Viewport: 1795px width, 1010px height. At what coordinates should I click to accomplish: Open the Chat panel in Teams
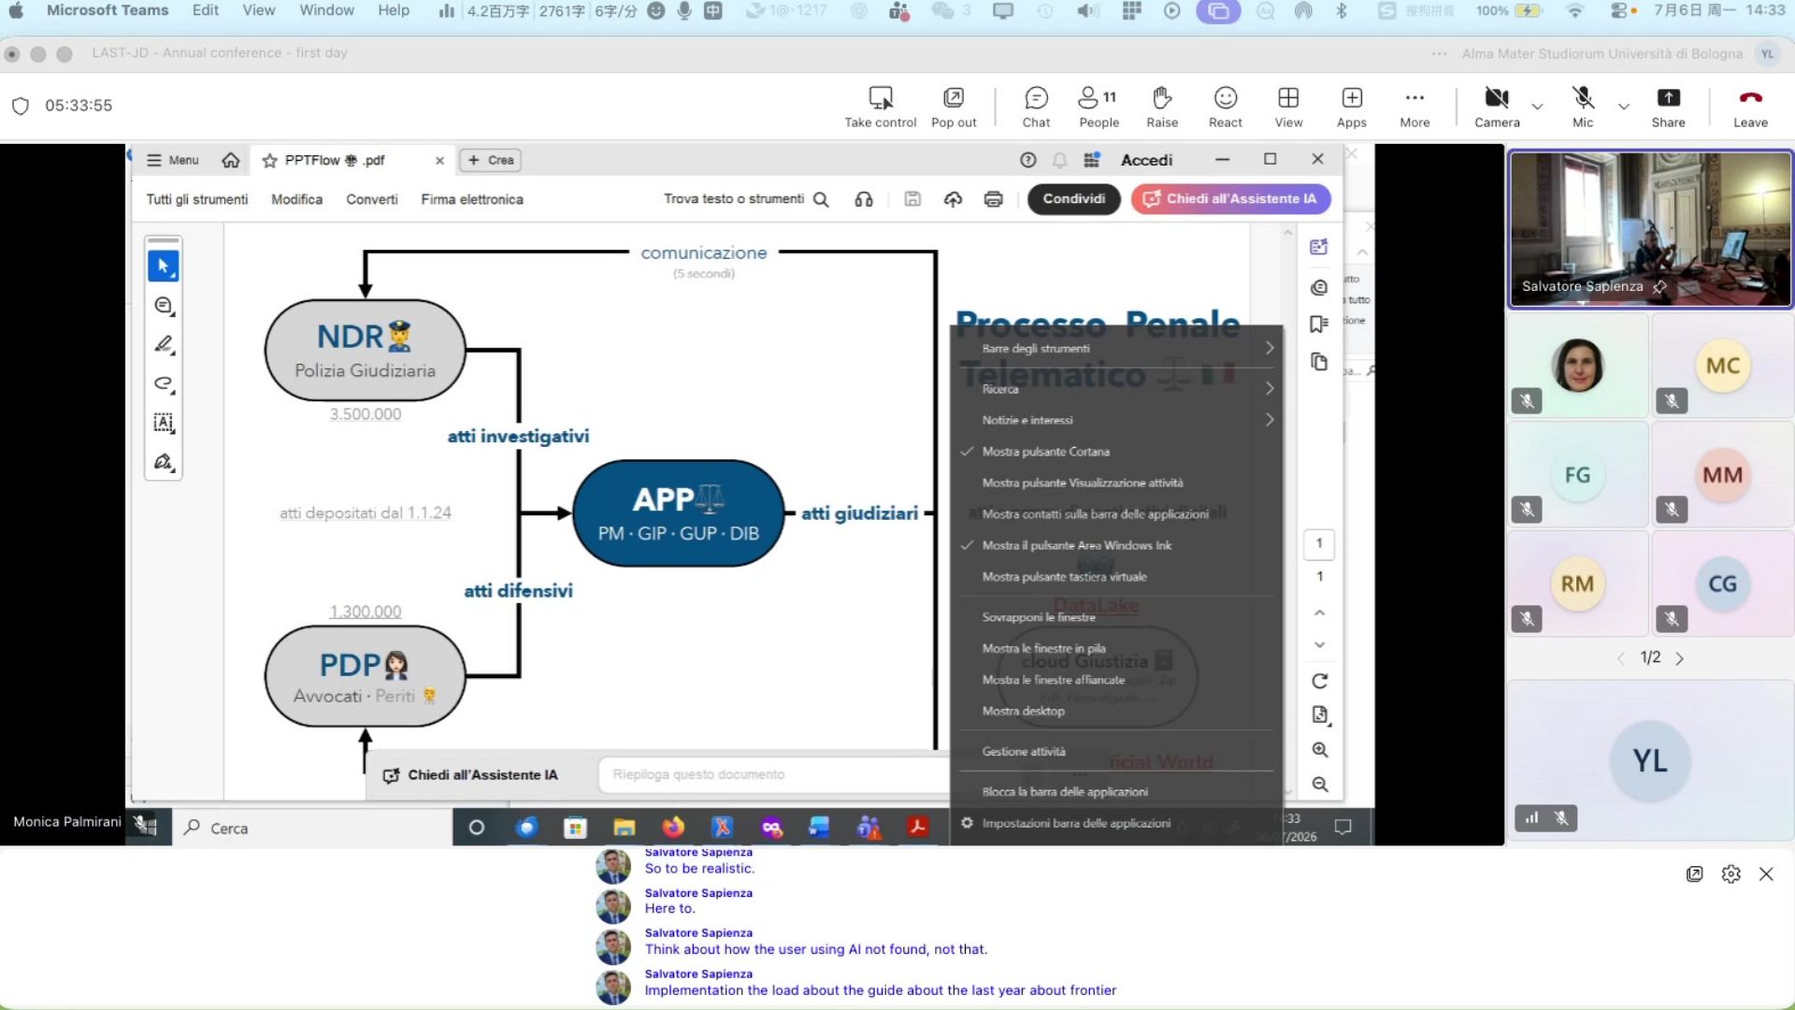coord(1036,107)
